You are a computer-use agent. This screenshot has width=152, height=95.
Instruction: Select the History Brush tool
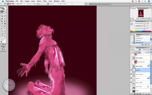click(5, 21)
